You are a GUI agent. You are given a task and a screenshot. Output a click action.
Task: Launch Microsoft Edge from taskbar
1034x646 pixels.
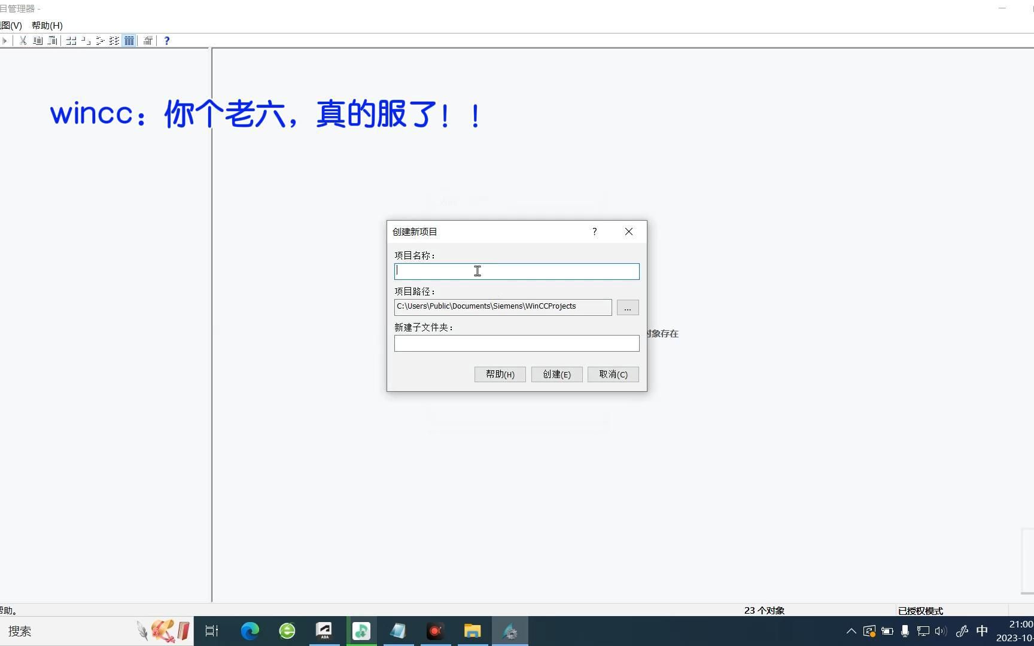(x=250, y=631)
